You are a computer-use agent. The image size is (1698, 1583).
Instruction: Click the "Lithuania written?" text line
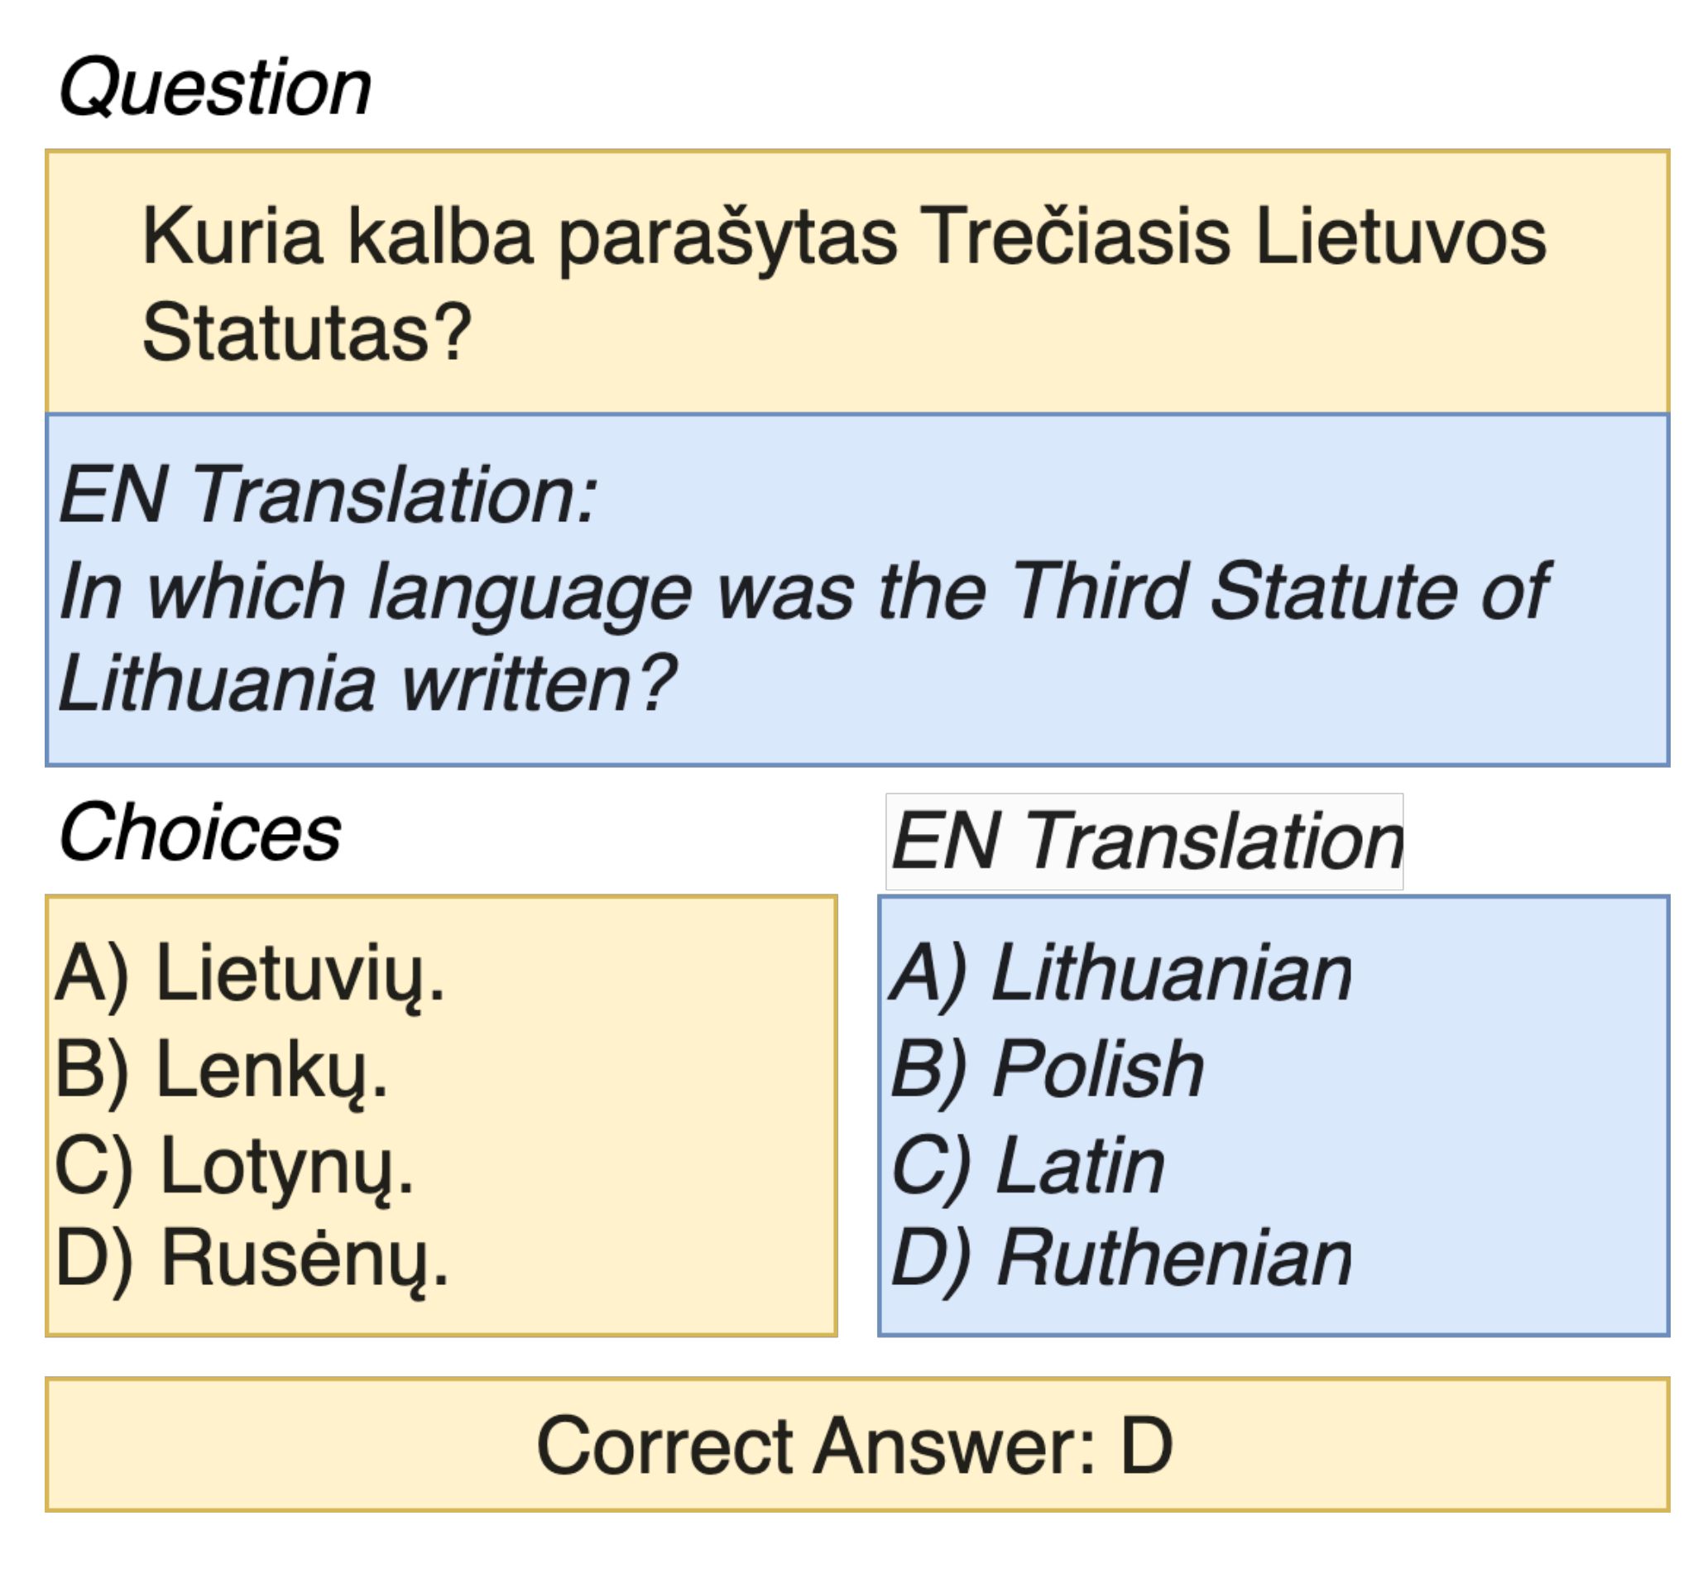(367, 684)
